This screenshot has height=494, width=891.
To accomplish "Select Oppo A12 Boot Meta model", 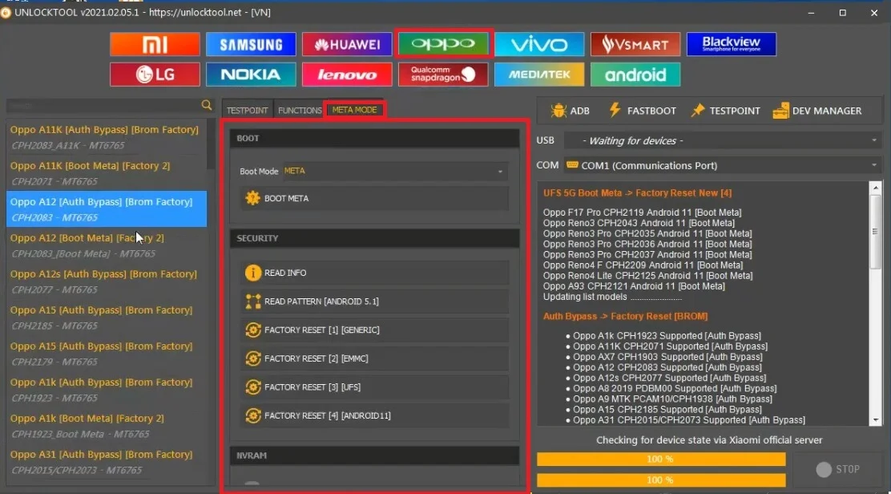I will pos(107,245).
